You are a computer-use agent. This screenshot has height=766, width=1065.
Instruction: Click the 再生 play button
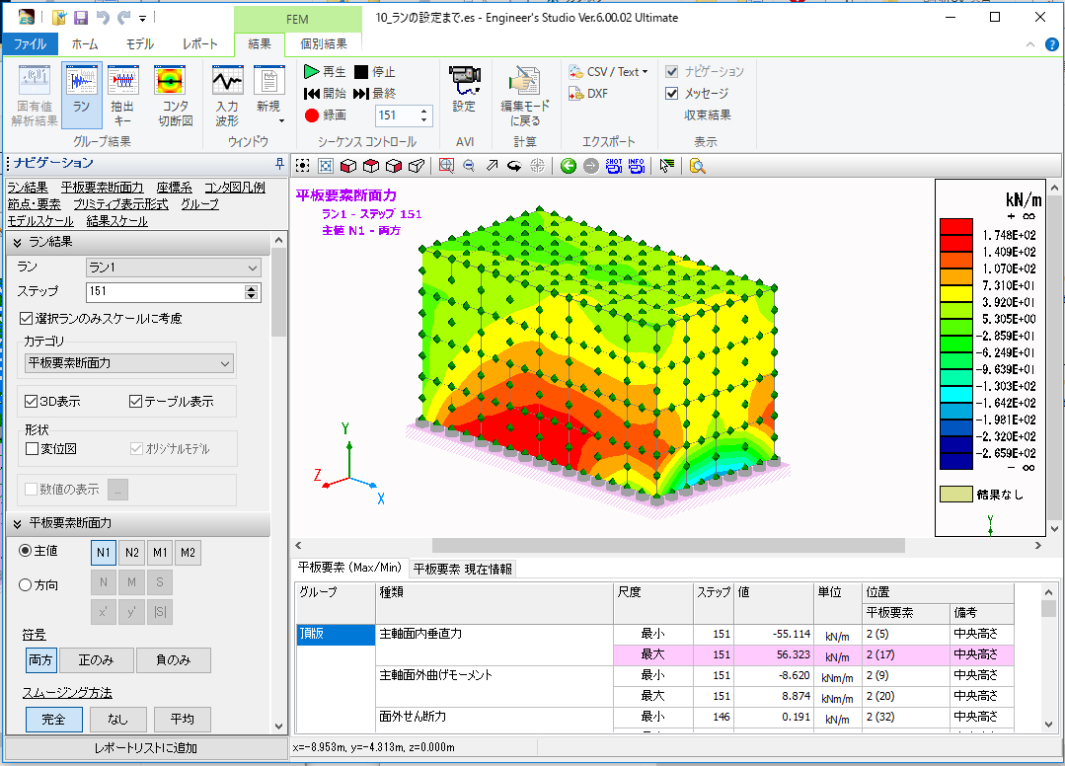tap(325, 71)
